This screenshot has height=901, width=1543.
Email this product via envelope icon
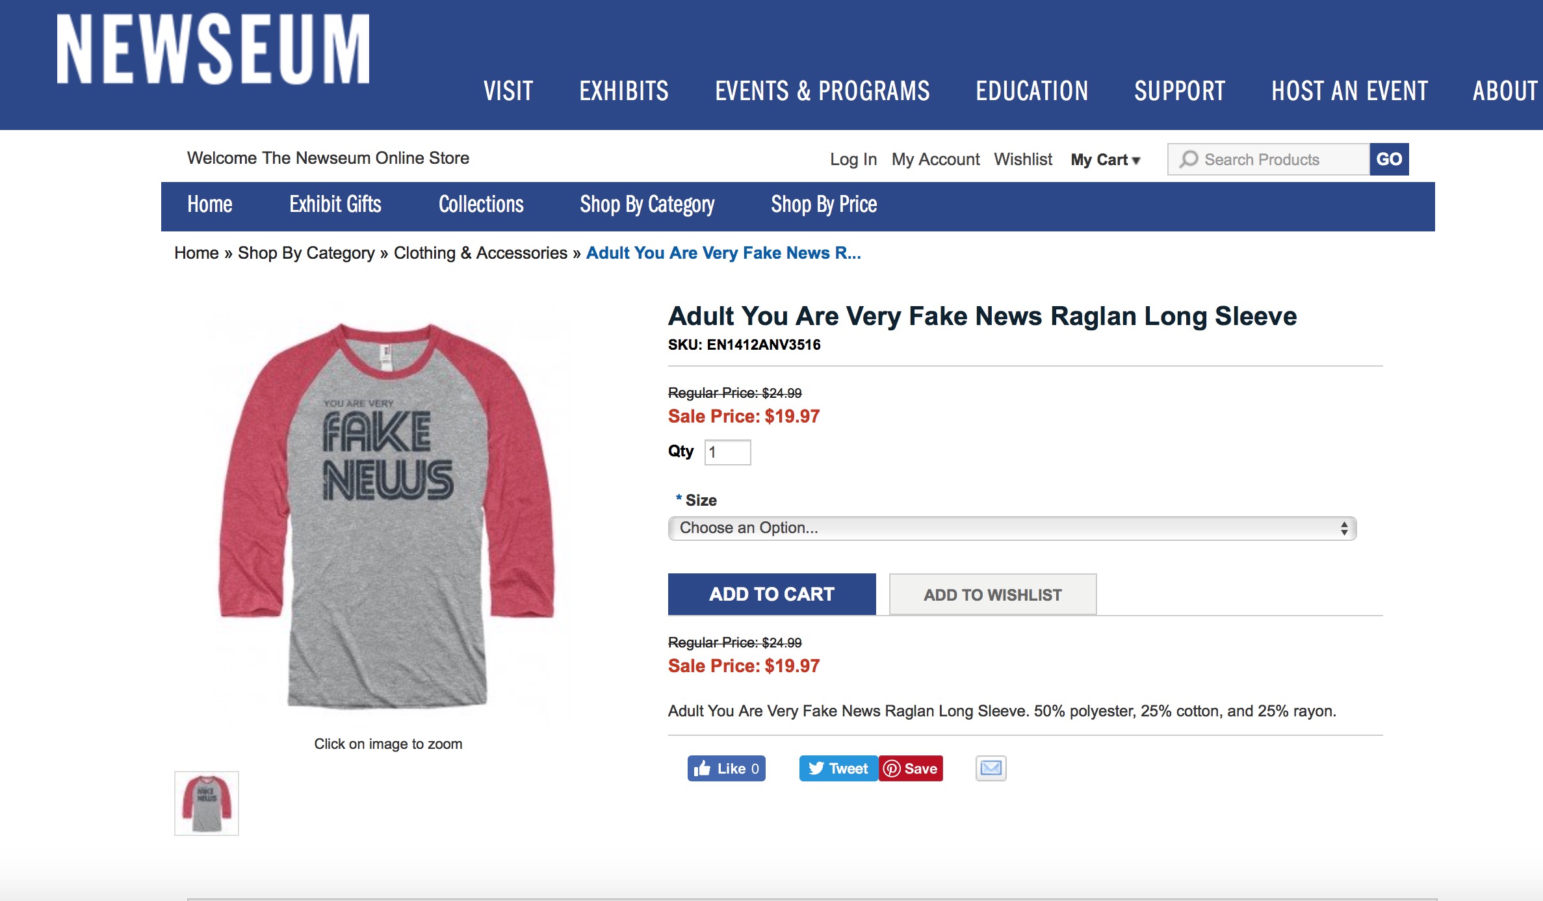[x=991, y=768]
